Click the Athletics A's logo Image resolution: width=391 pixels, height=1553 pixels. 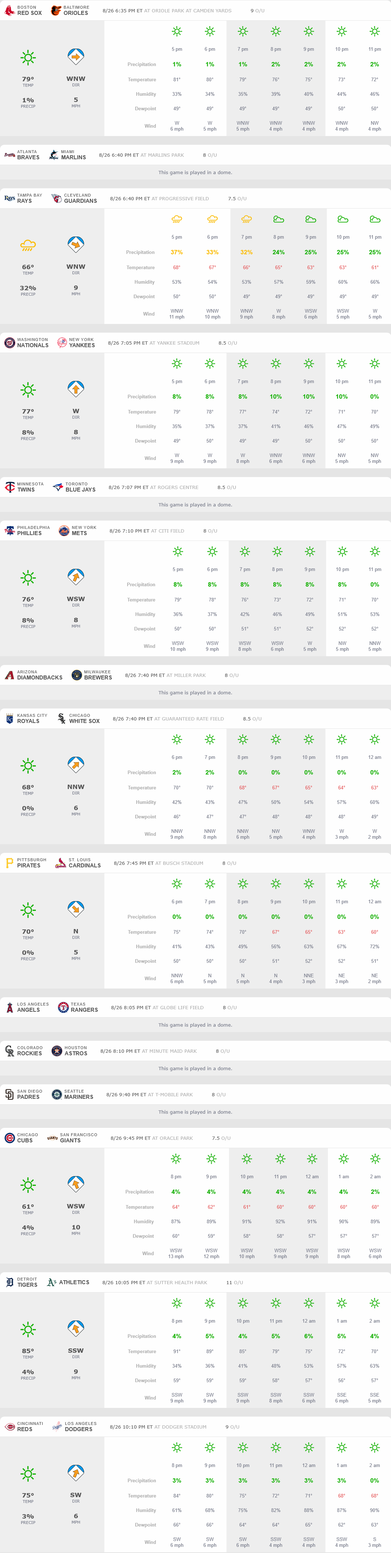(x=52, y=1282)
